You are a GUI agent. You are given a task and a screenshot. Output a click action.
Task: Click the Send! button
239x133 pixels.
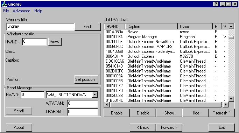tap(19, 111)
